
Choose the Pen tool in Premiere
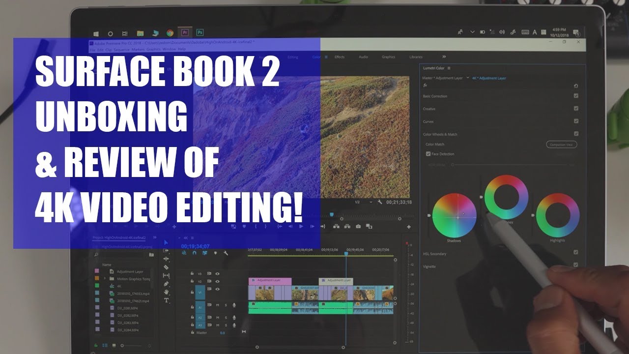[166, 284]
